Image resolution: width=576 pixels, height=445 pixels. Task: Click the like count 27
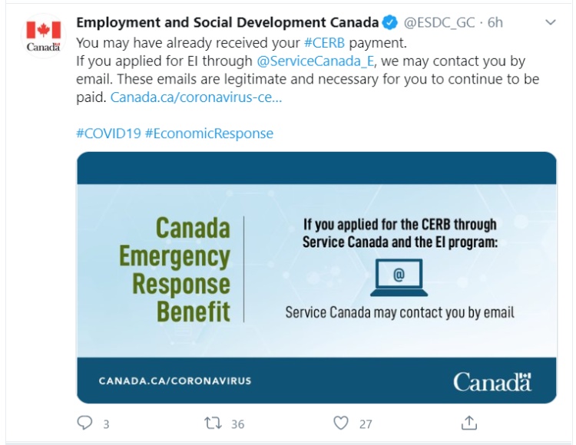click(366, 424)
